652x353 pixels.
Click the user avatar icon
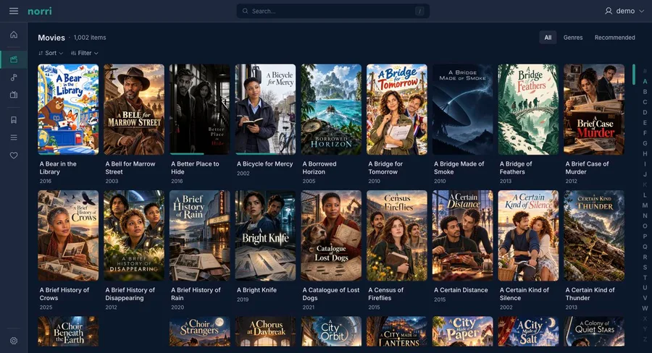609,12
